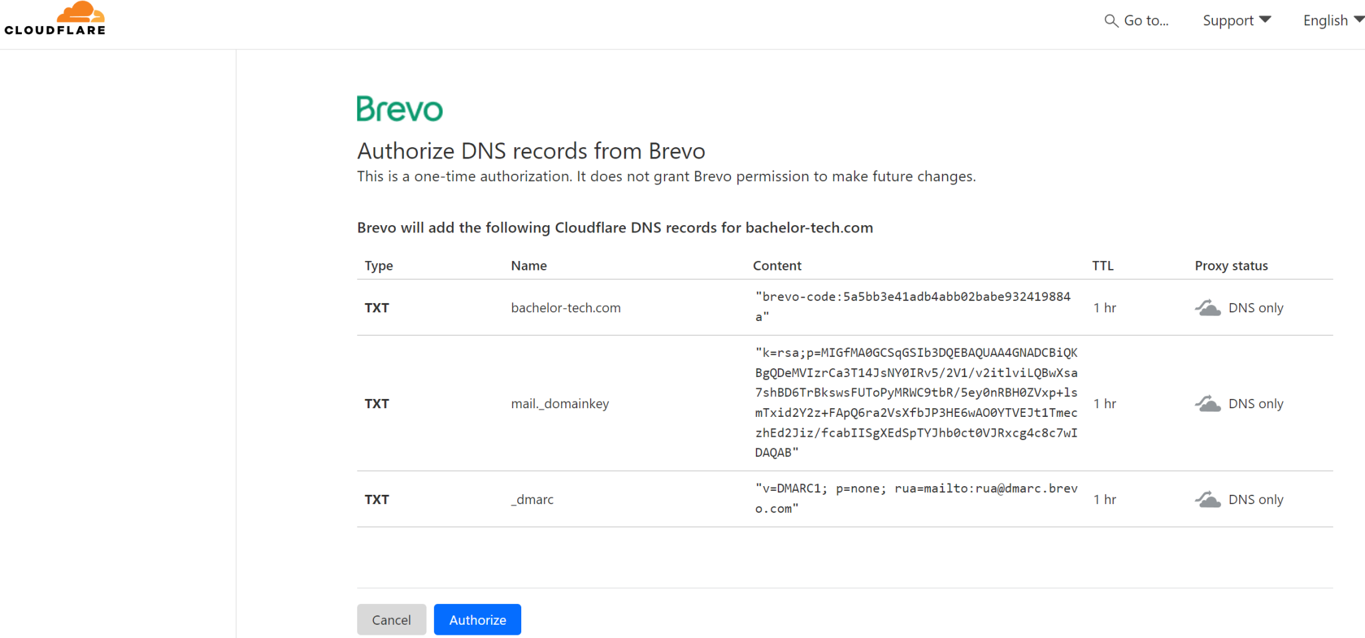Click the Brevo logo

(399, 108)
